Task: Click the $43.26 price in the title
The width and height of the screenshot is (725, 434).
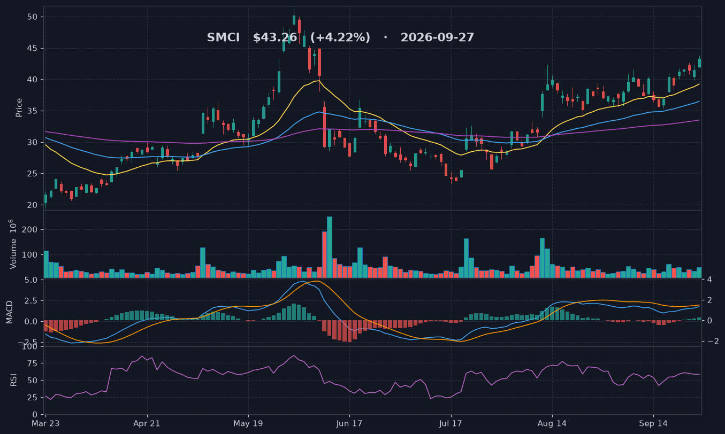Action: pyautogui.click(x=274, y=38)
